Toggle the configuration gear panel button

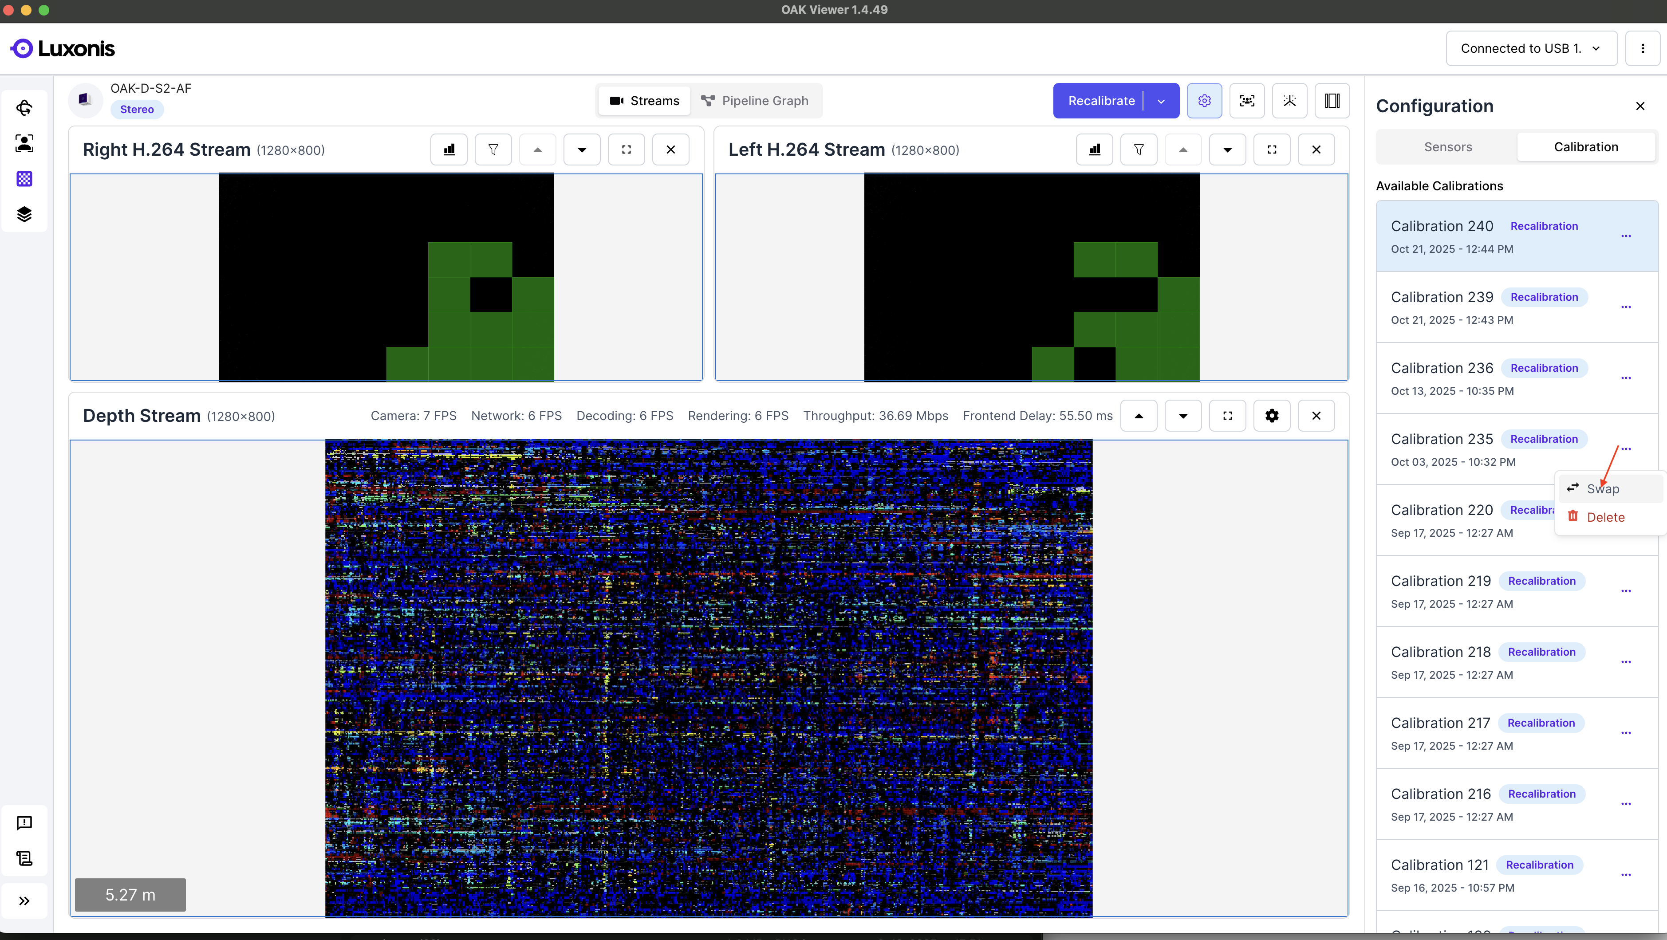click(1204, 101)
